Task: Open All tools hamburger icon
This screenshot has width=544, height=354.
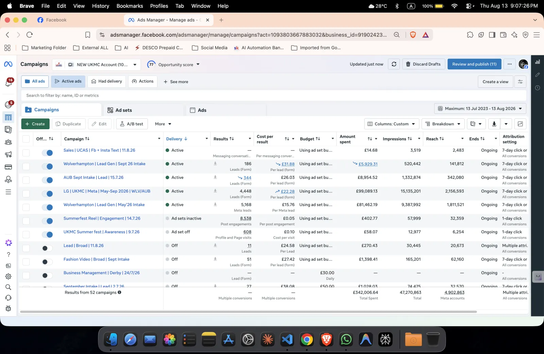Action: [8, 192]
